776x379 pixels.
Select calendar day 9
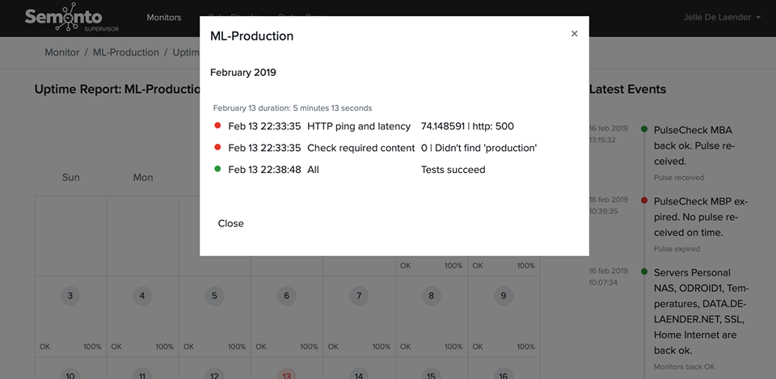point(503,296)
